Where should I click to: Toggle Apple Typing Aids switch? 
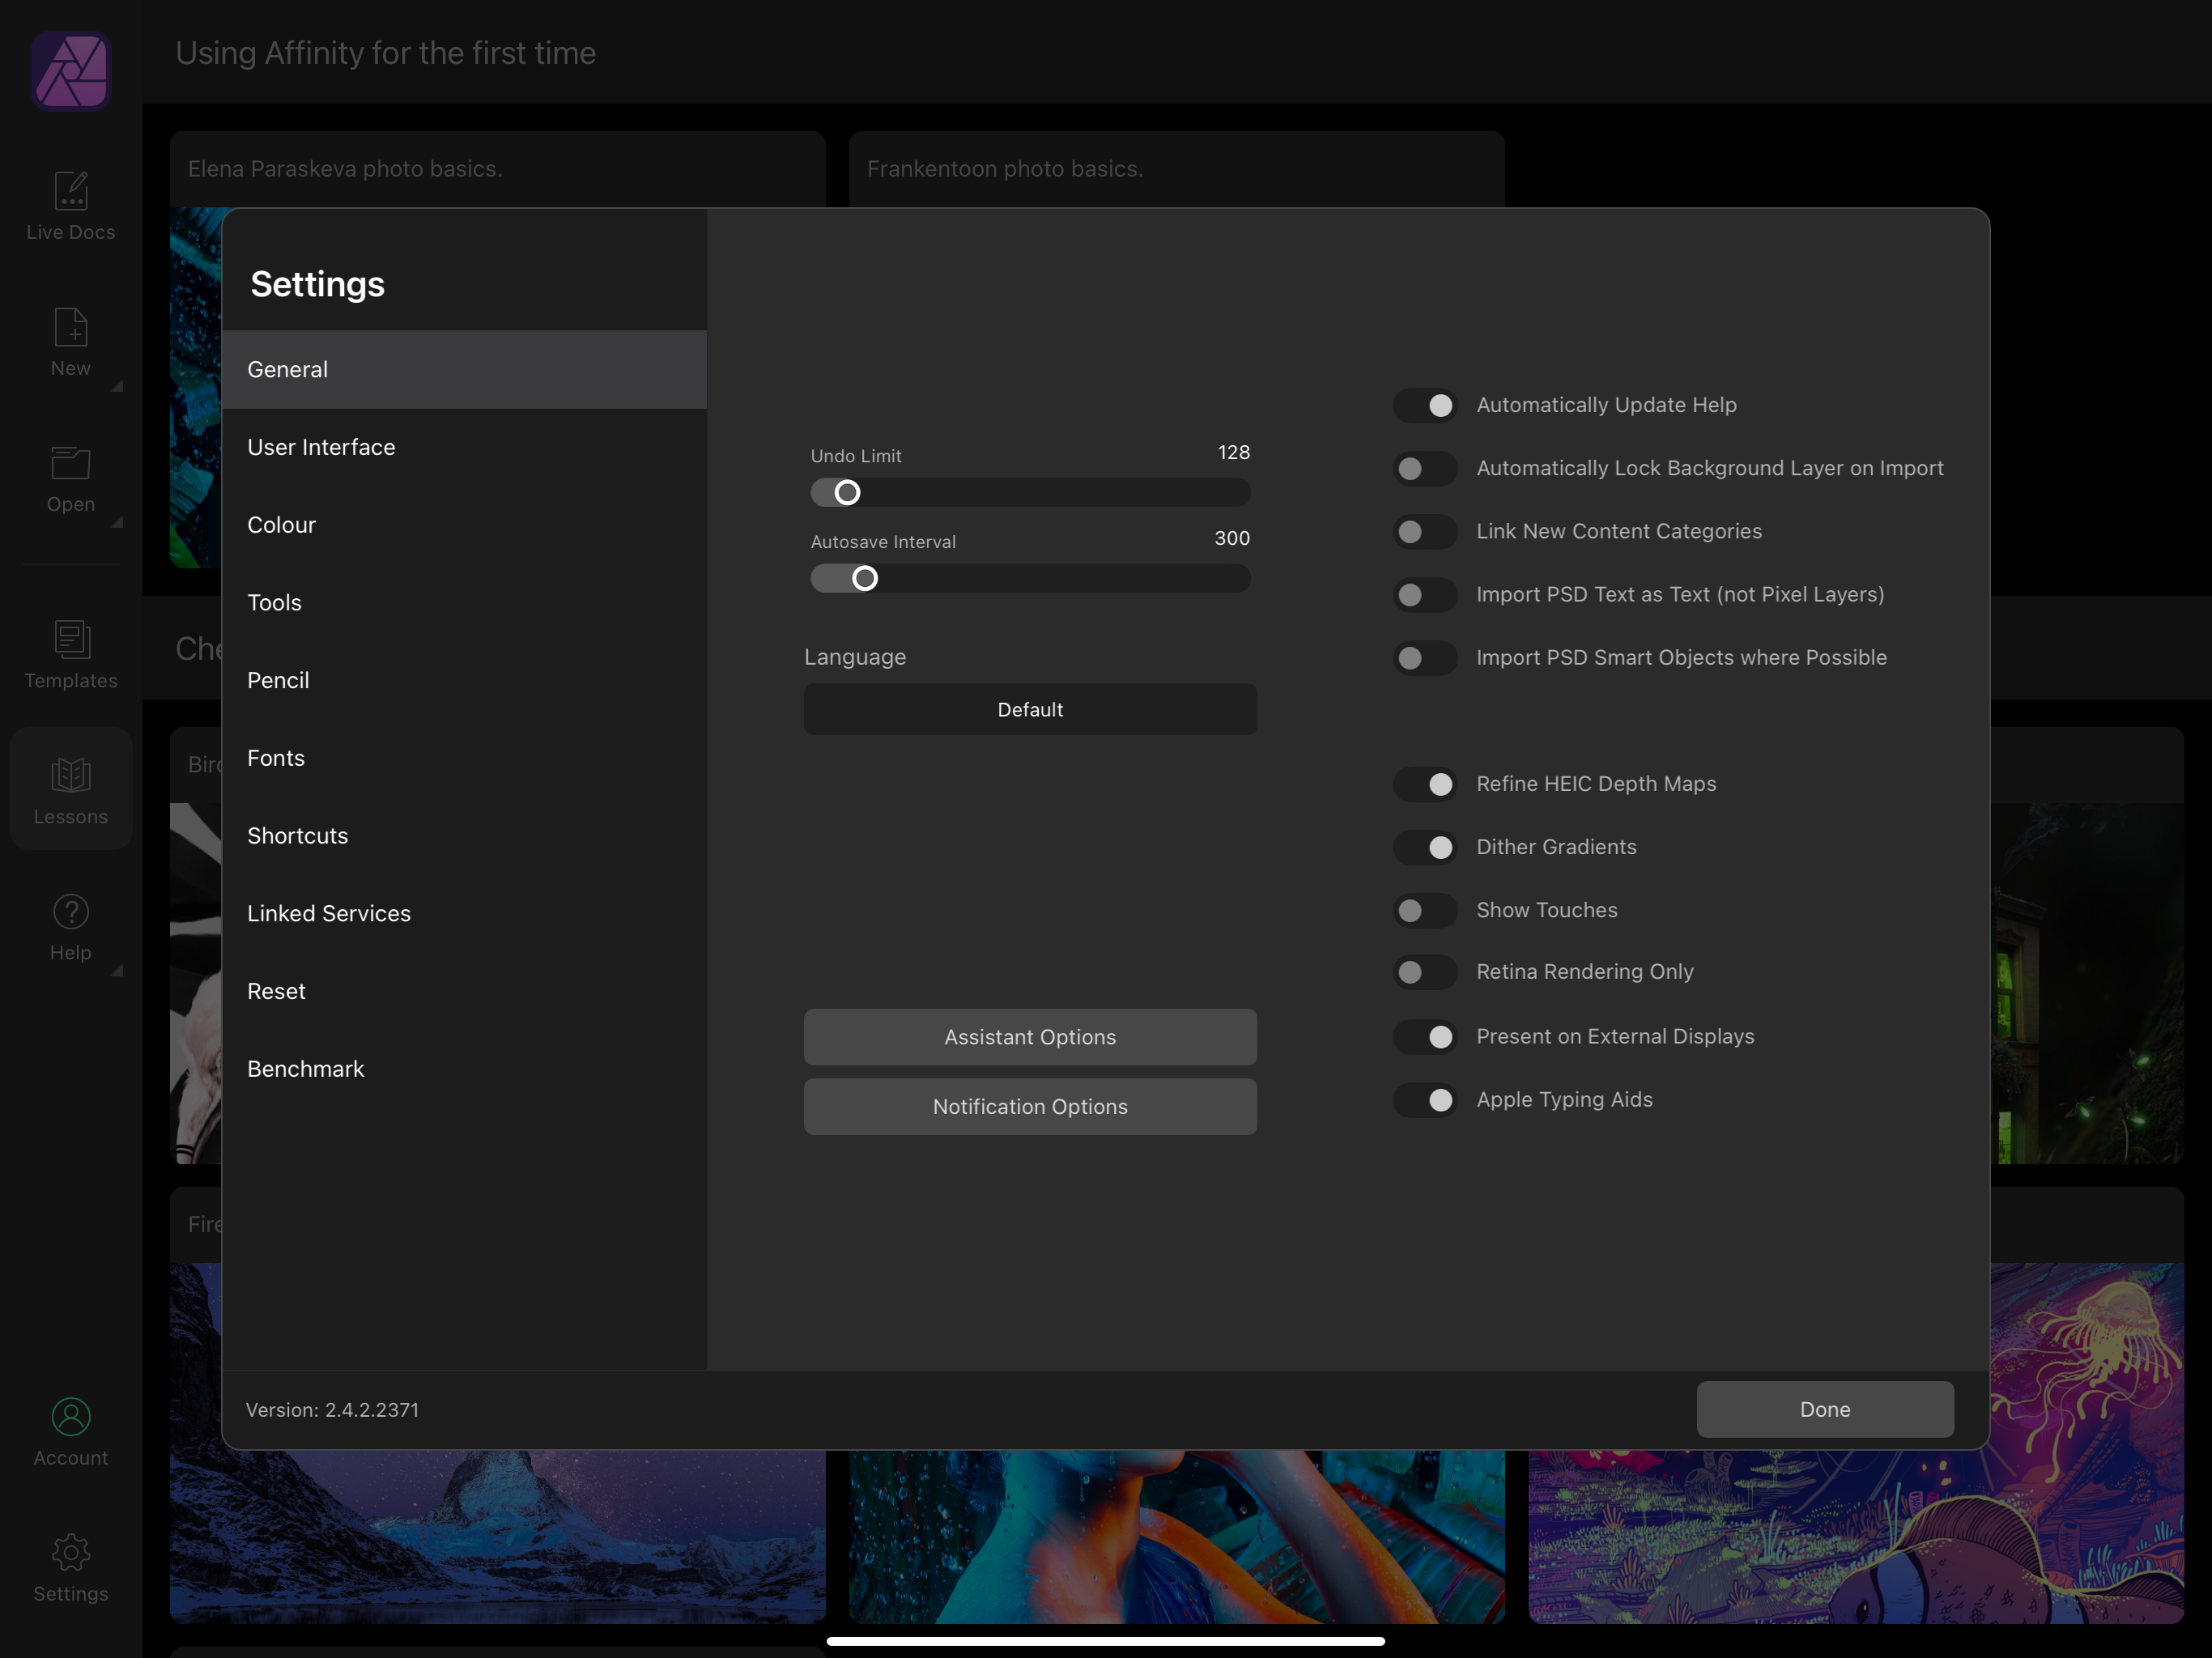[1425, 1100]
